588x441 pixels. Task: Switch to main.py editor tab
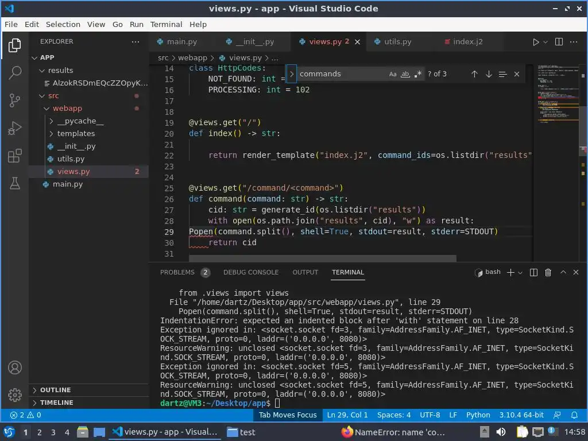click(x=182, y=41)
